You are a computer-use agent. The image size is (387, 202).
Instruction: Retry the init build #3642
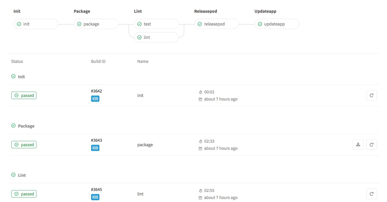pyautogui.click(x=372, y=95)
